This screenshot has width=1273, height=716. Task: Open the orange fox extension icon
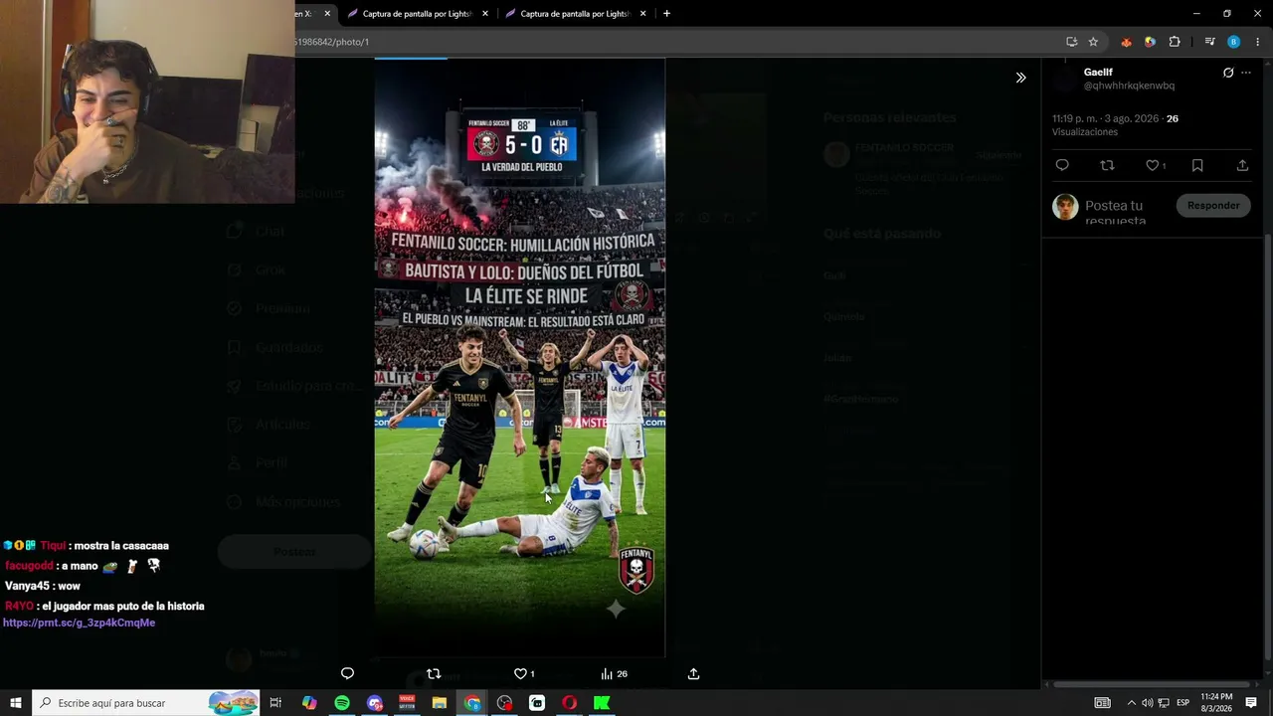(x=1126, y=42)
